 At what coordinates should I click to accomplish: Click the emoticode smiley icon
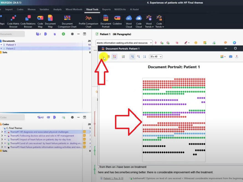[x=196, y=43]
